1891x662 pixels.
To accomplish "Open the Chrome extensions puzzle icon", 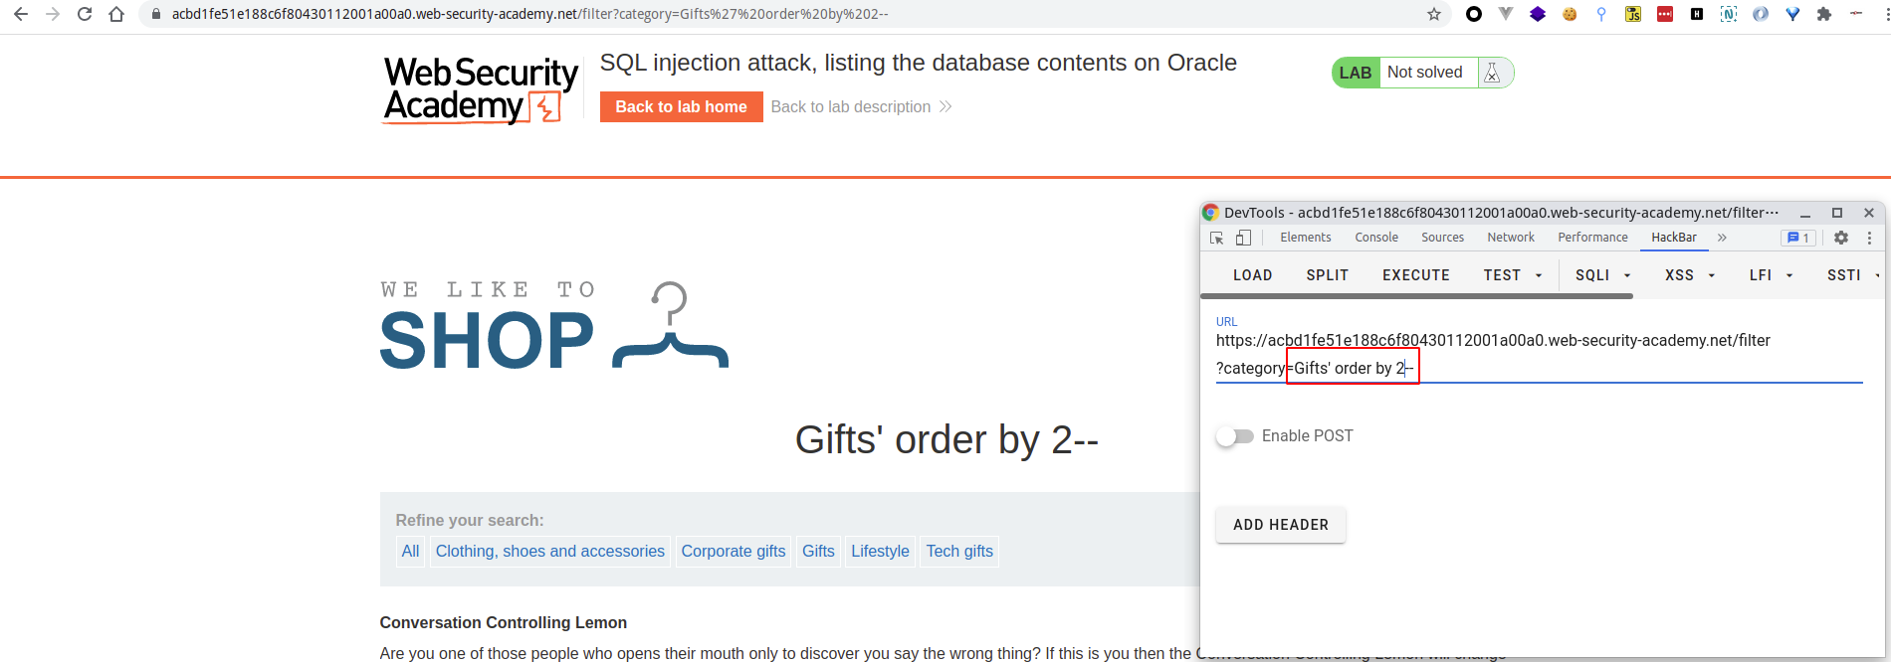I will coord(1824,14).
